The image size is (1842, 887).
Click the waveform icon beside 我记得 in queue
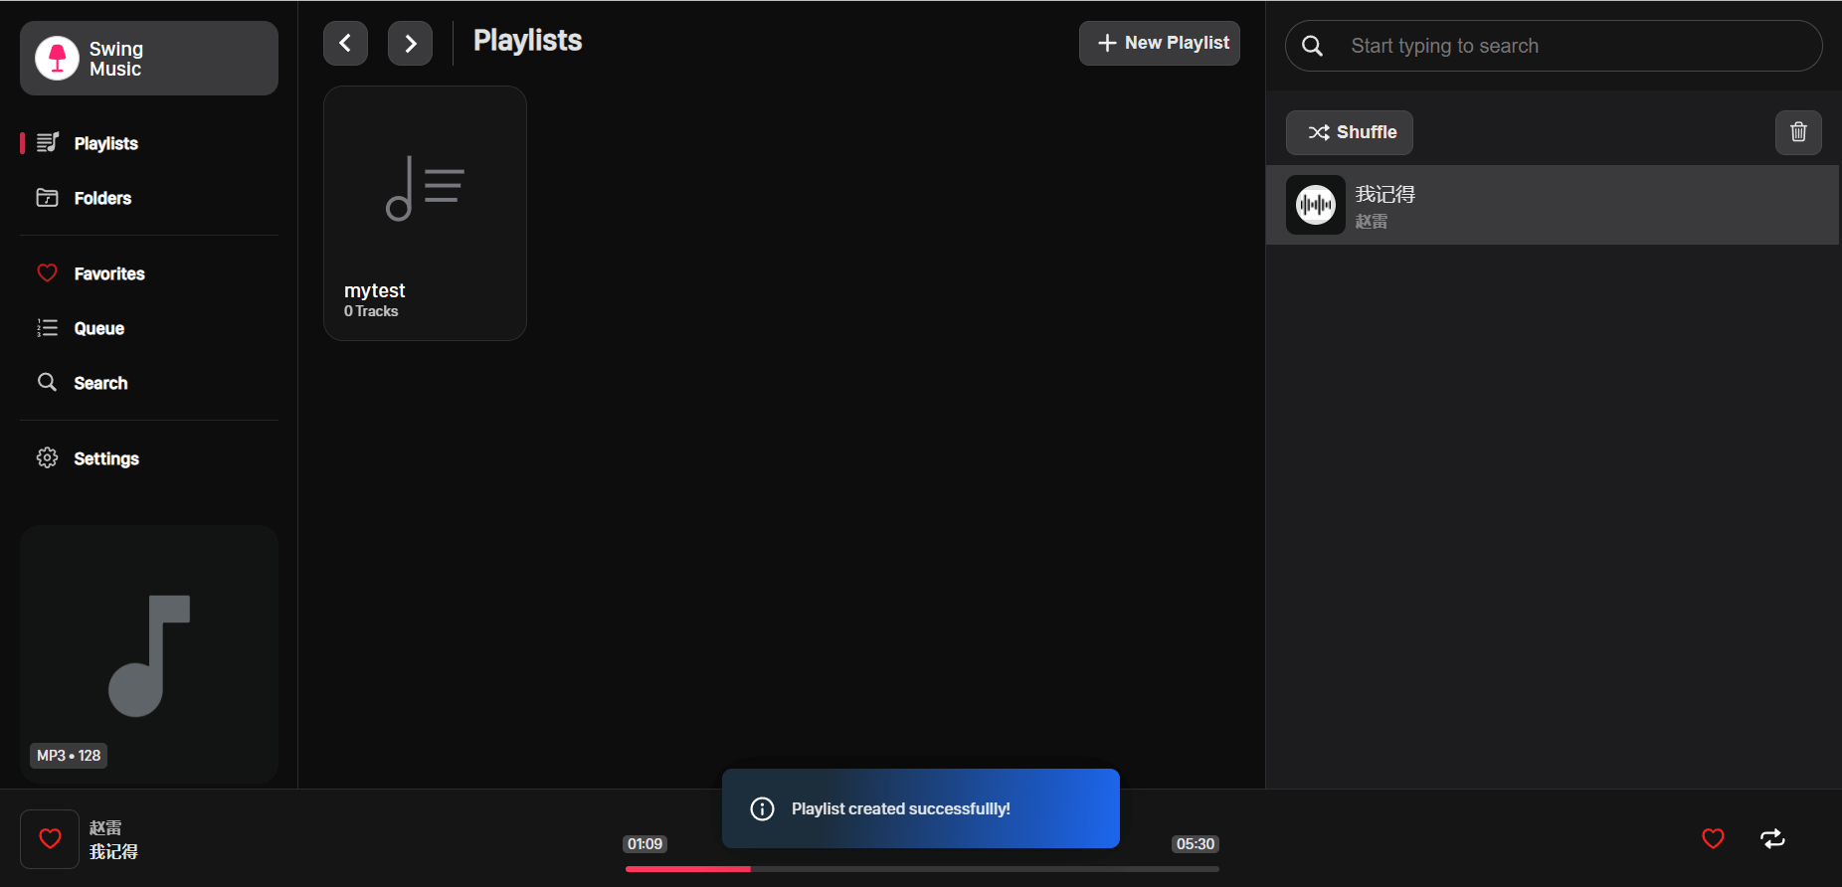[x=1315, y=205]
